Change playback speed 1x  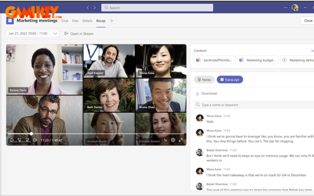(165, 140)
